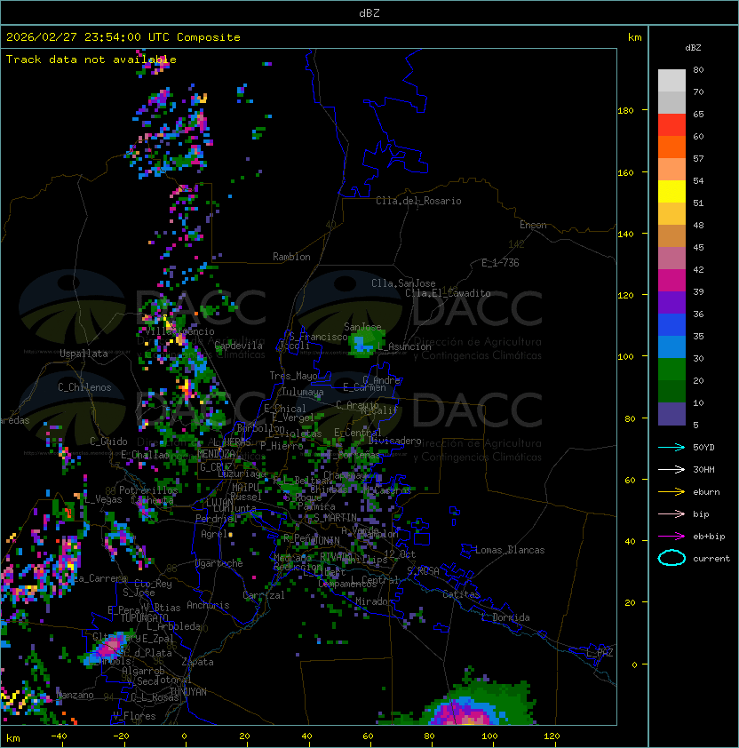Click the 'L_Dormida' place label

[505, 617]
